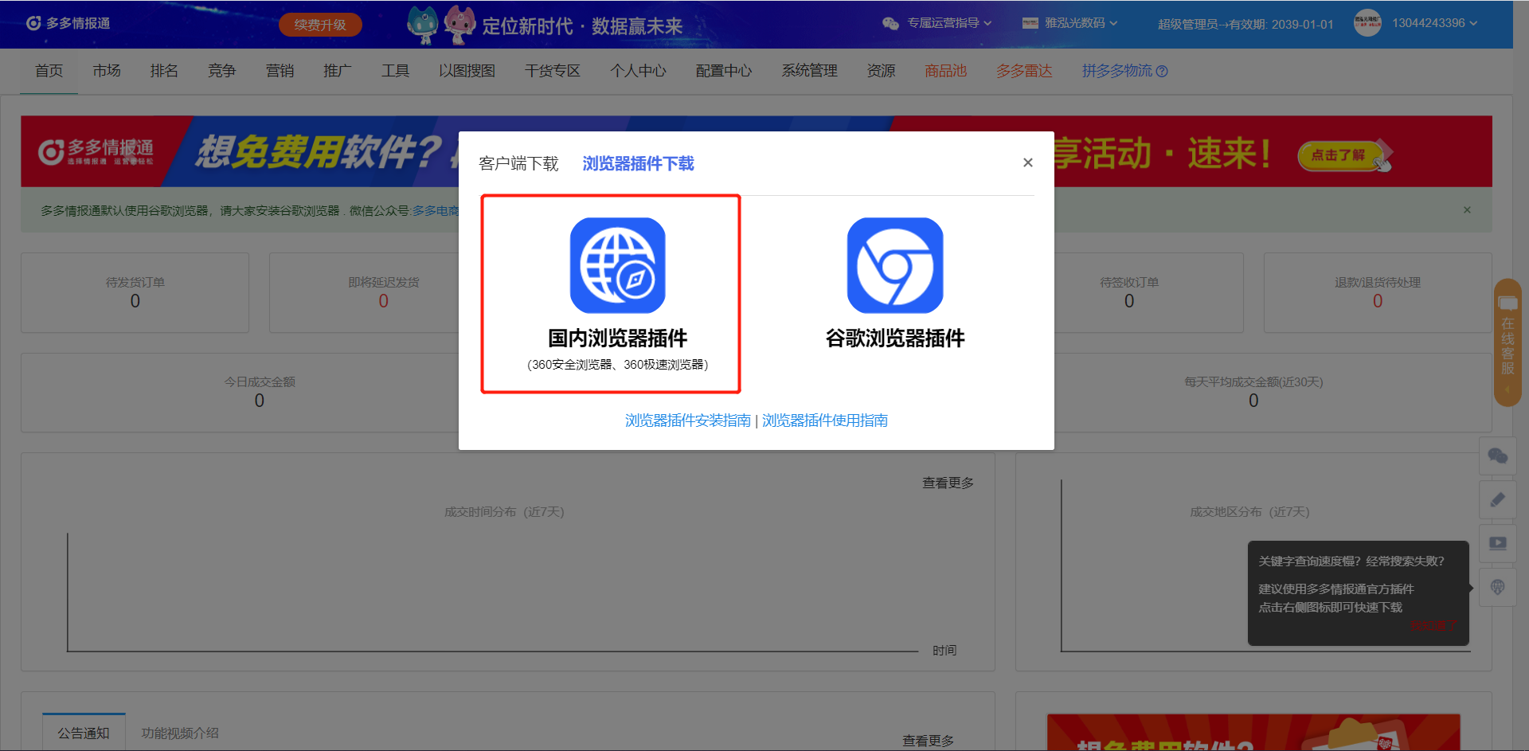Select the 公告通知 tab
Viewport: 1529px width, 751px height.
(x=84, y=733)
